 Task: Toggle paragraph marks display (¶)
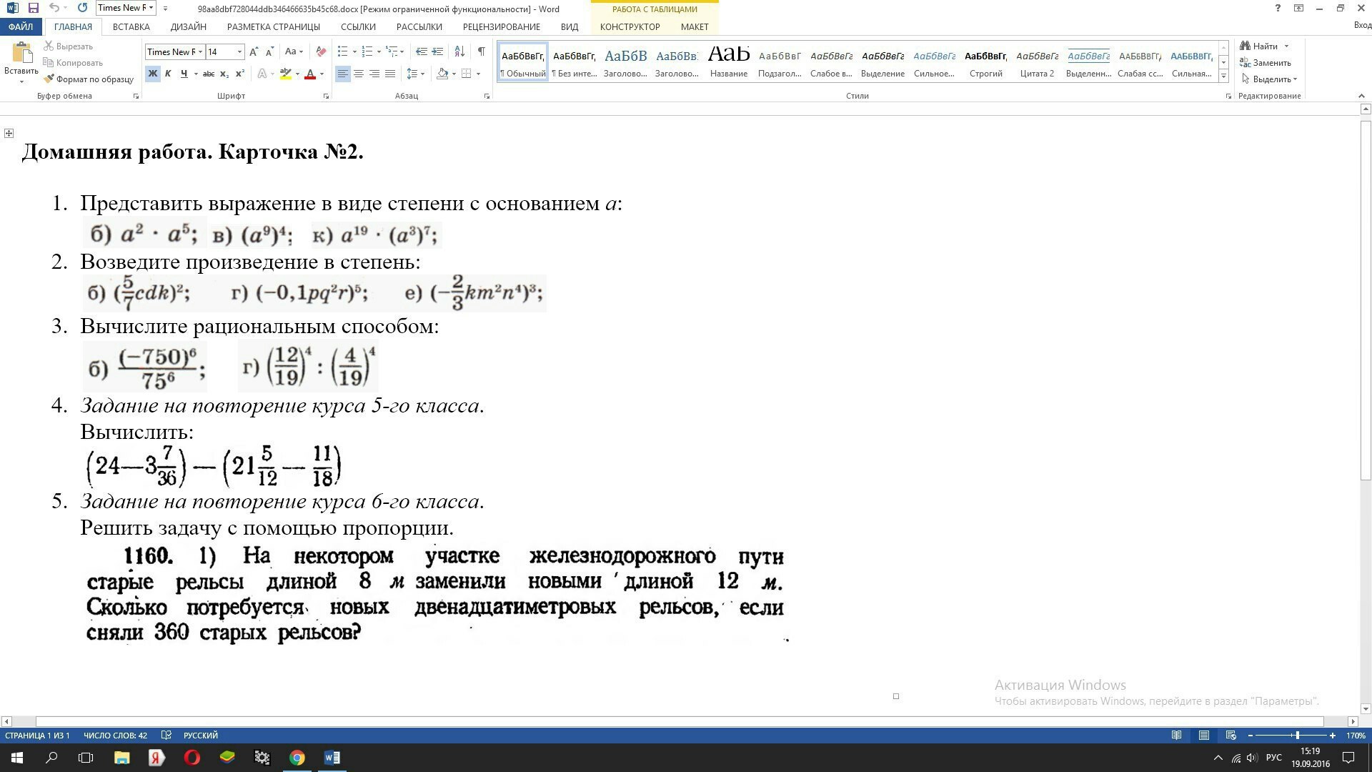[481, 51]
